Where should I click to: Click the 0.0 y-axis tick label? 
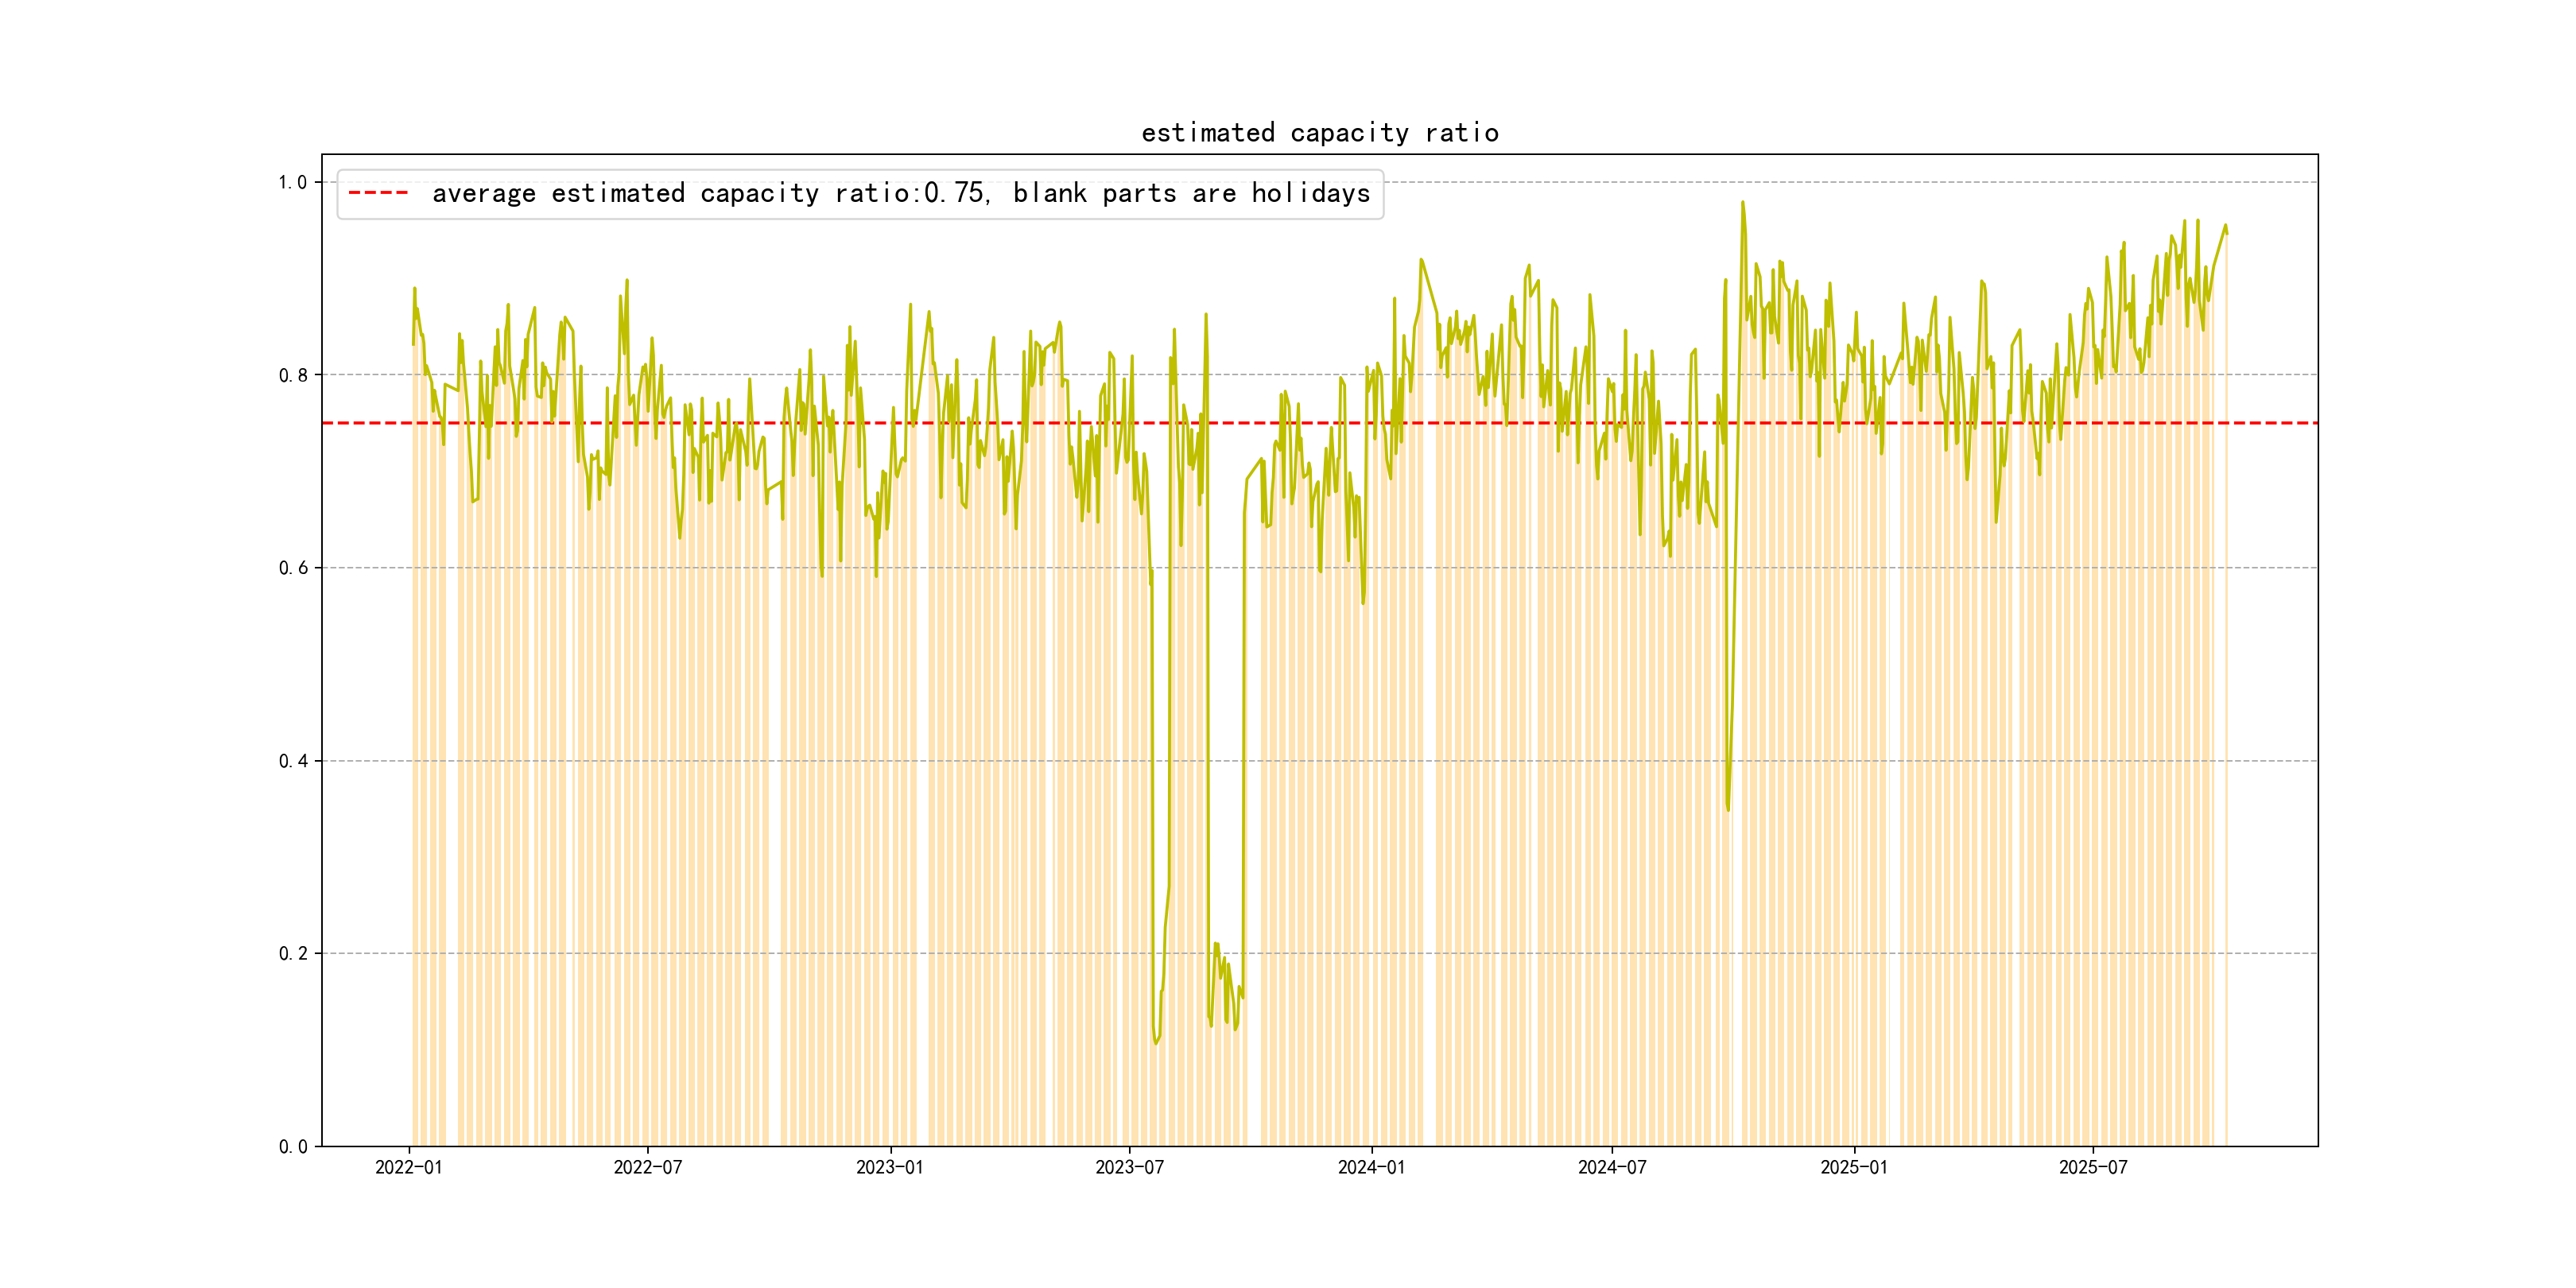click(x=292, y=1146)
